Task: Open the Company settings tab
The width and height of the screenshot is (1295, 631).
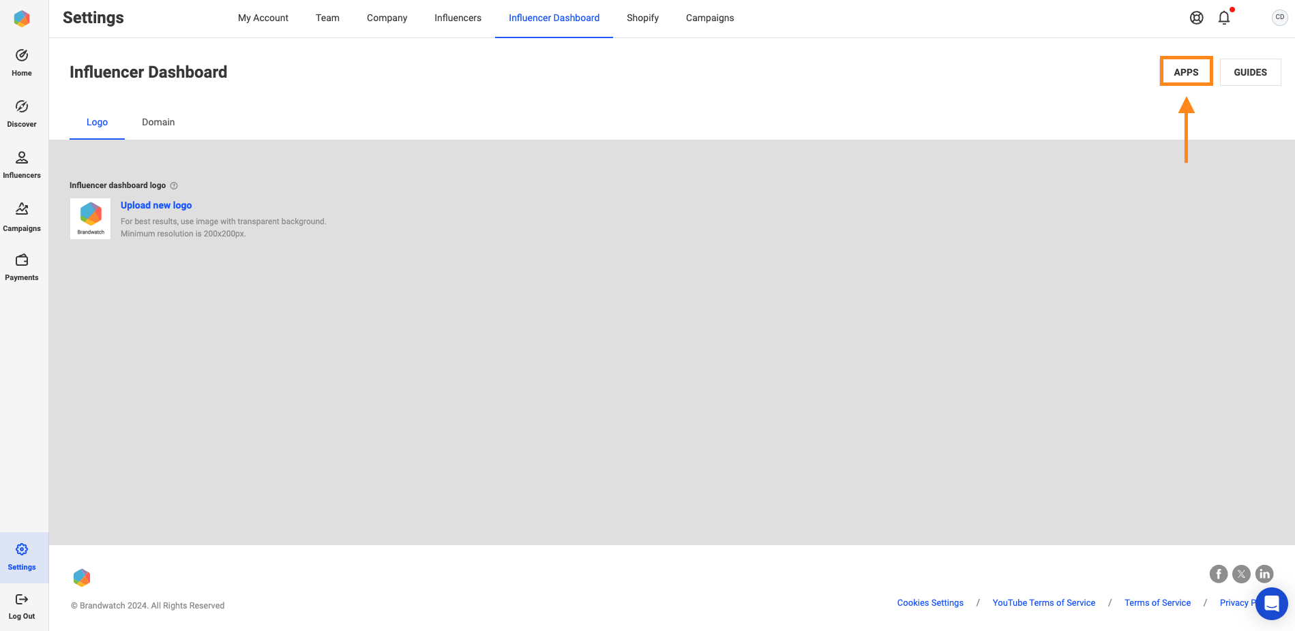Action: [x=387, y=18]
